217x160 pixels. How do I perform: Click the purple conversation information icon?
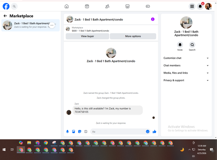click(153, 19)
